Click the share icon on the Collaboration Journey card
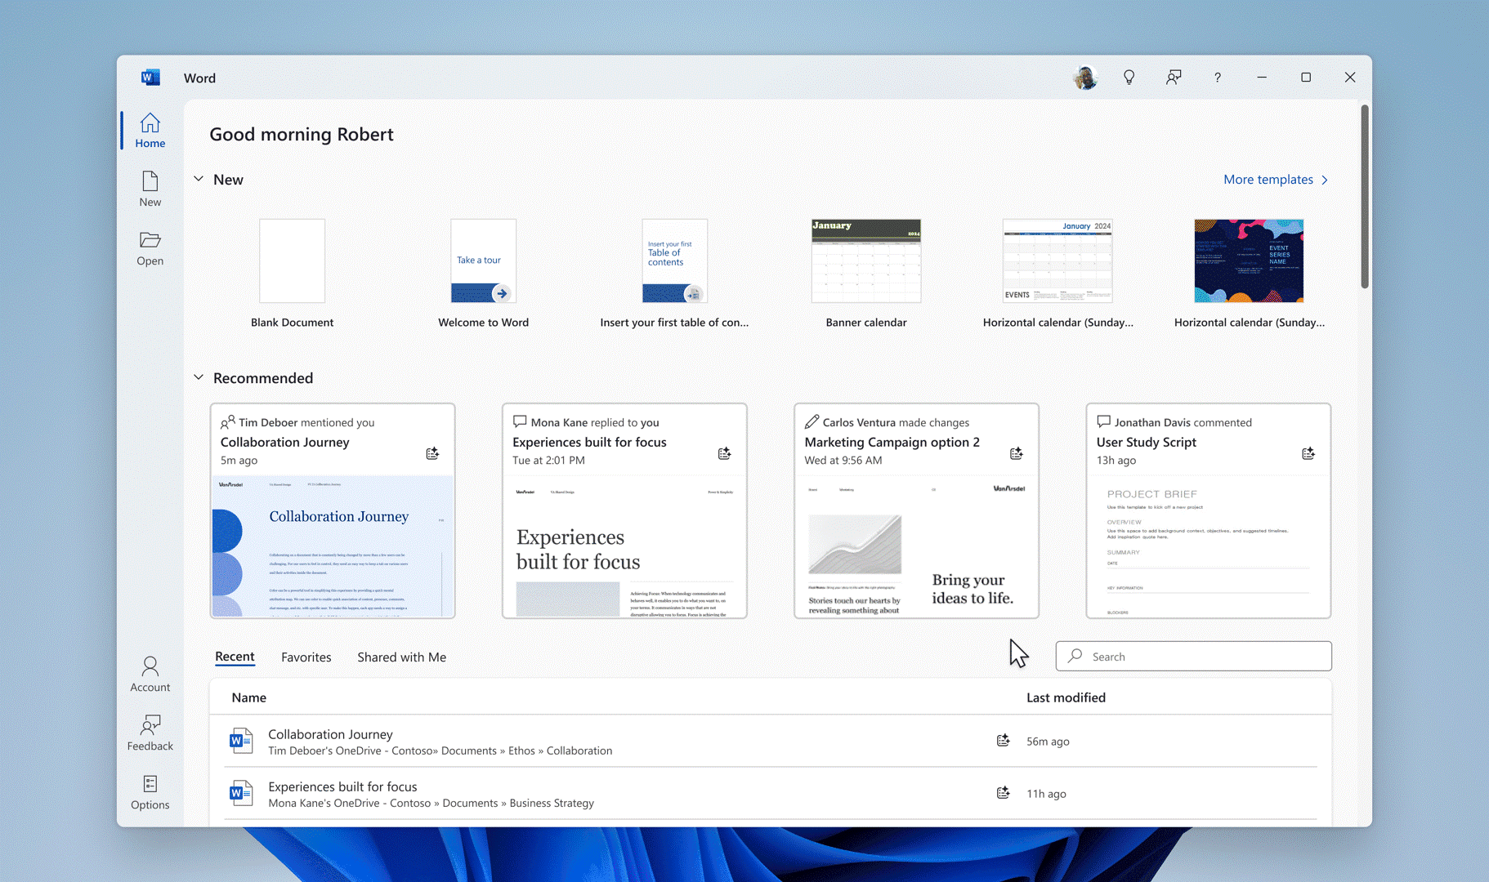 click(x=432, y=453)
